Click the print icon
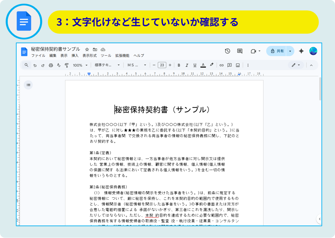Viewport: 335px width, 238px height. (51, 65)
